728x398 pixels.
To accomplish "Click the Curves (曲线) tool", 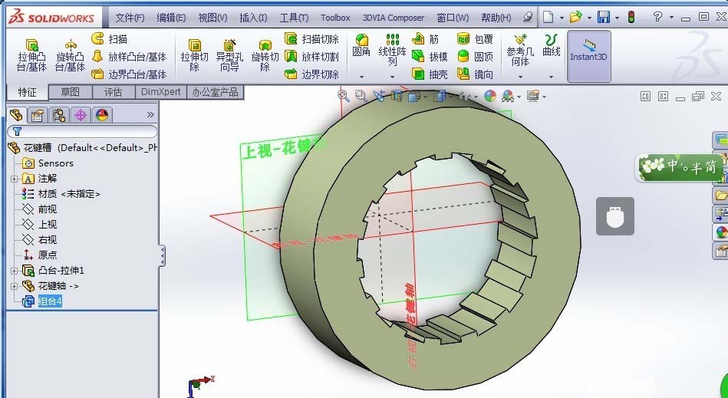I will [551, 45].
